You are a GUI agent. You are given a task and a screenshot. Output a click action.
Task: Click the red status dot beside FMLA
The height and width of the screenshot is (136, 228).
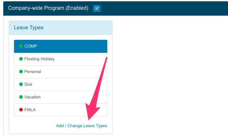pos(21,110)
